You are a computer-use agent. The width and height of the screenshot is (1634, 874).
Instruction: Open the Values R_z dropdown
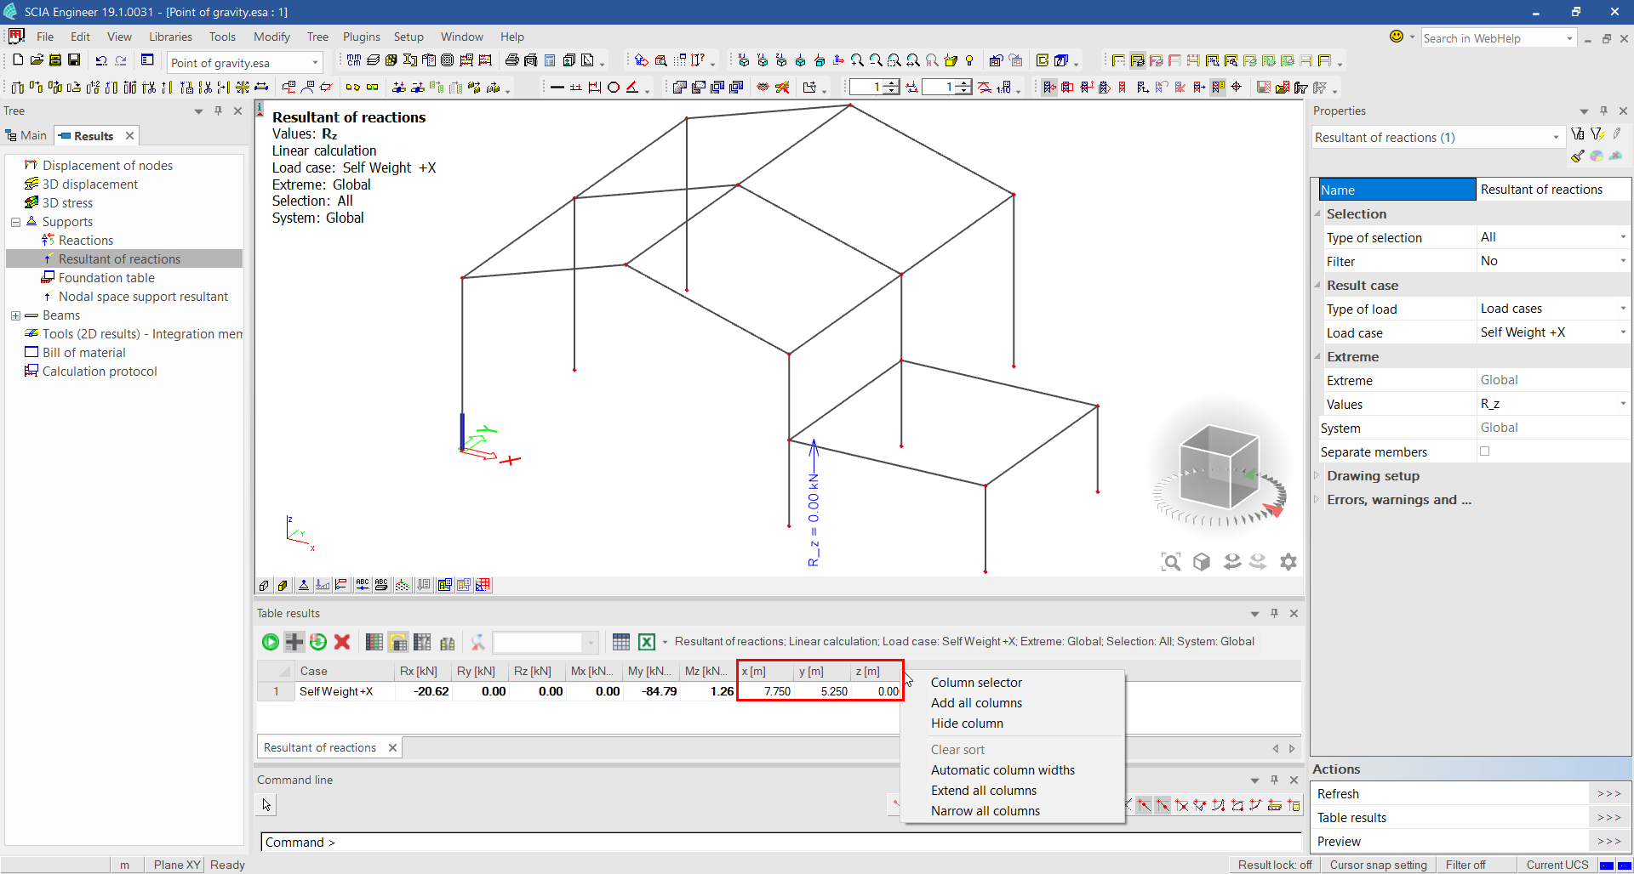point(1623,404)
